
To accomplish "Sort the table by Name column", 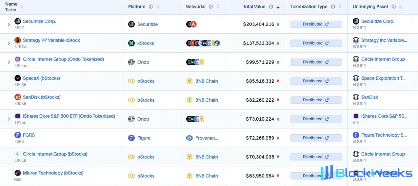I will (22, 7).
